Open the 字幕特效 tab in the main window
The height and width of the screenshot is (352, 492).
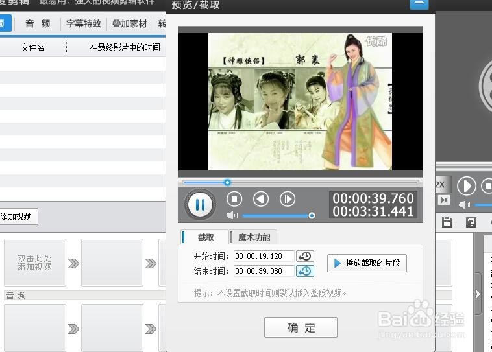click(x=84, y=23)
